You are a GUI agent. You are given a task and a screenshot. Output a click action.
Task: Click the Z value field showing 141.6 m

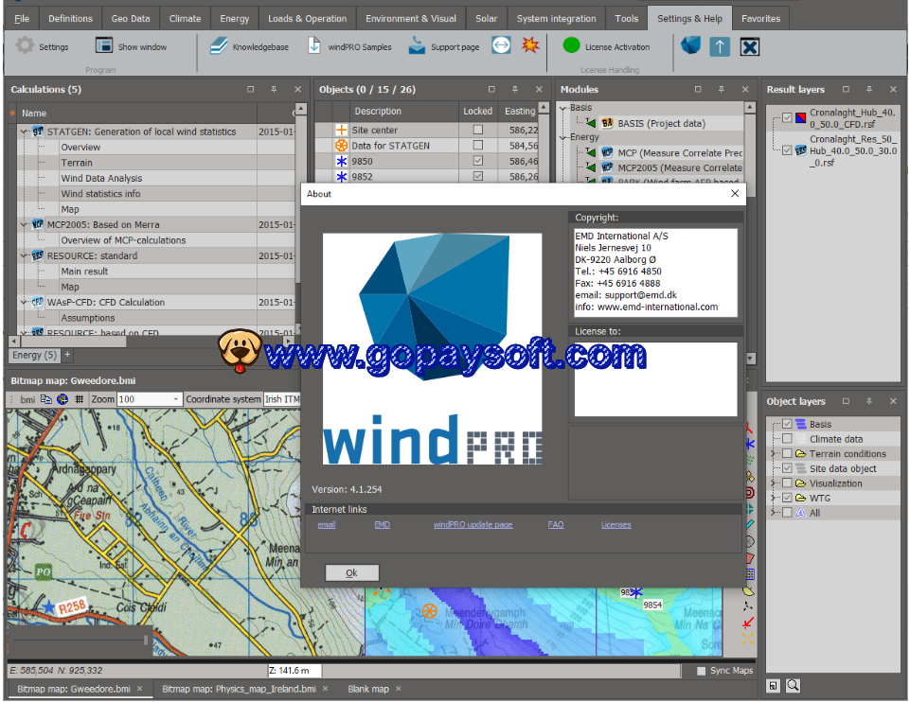tap(294, 671)
